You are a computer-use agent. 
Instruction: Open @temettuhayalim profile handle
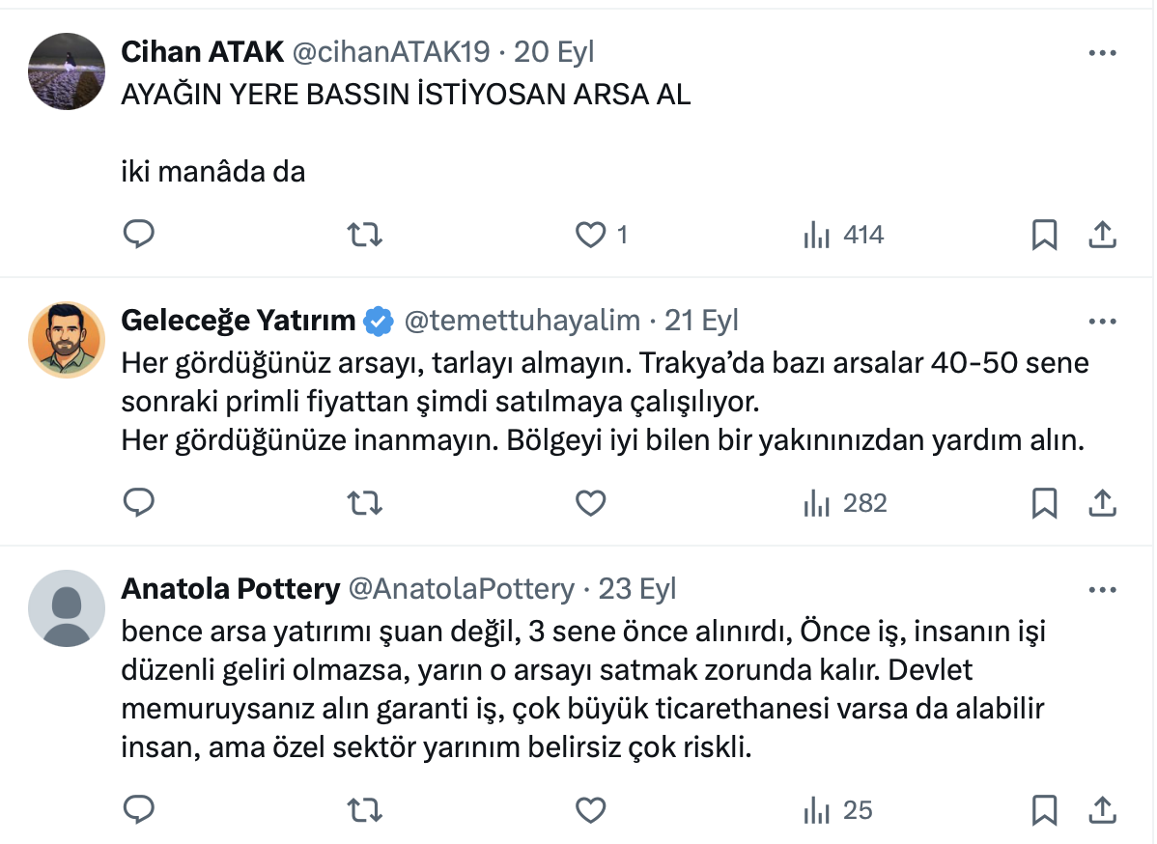coord(522,321)
